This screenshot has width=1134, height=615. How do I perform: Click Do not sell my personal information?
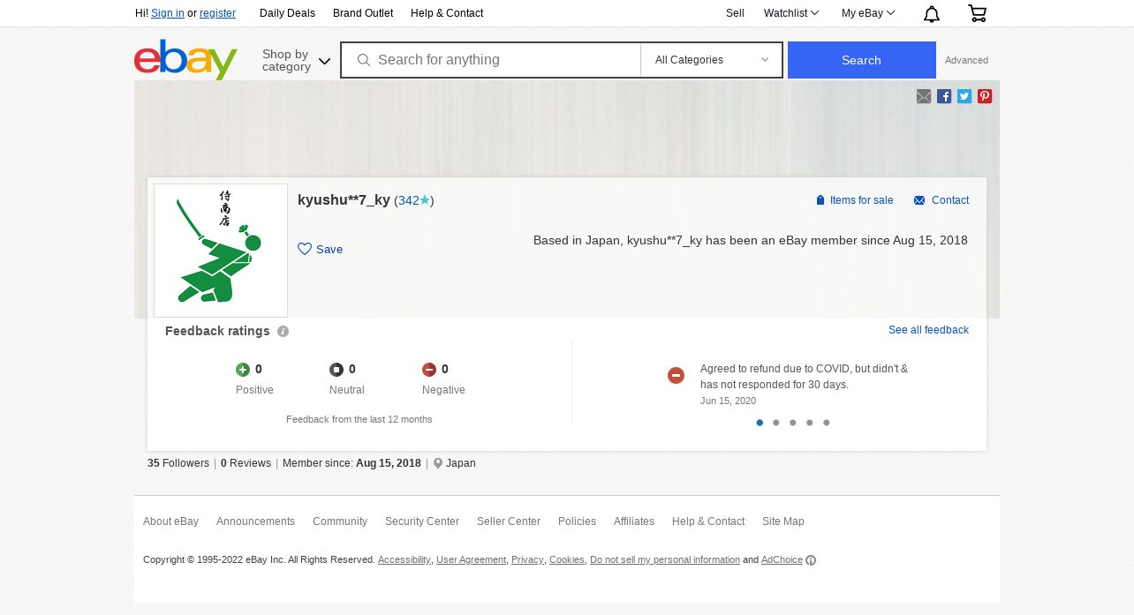665,560
